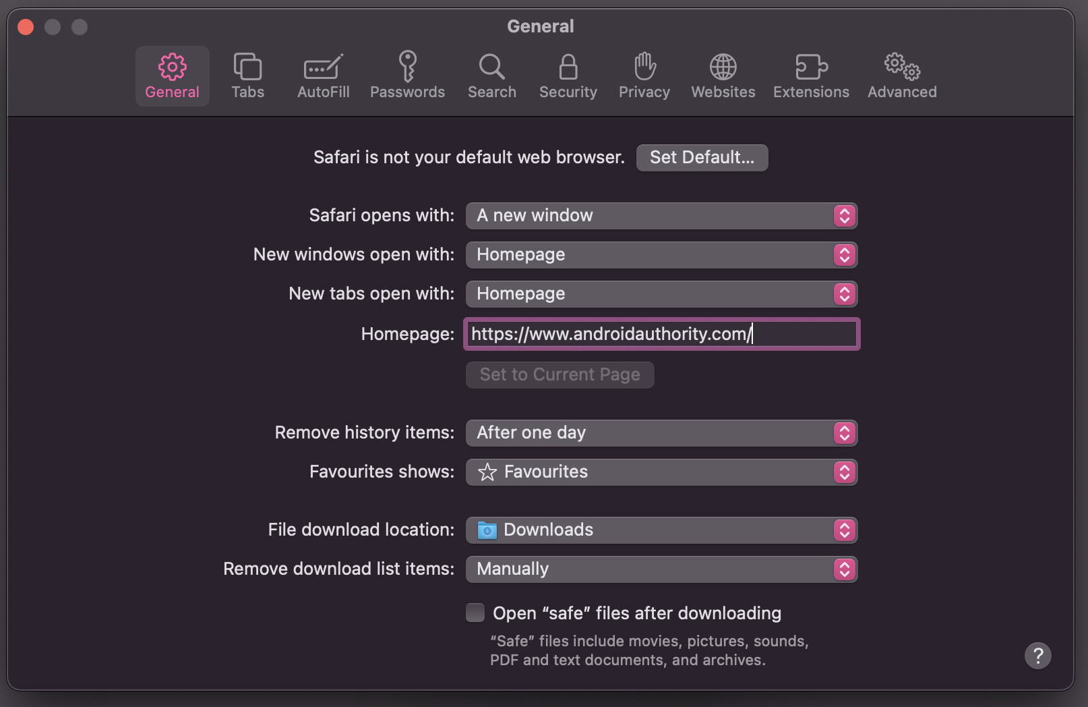Expand the New tabs open with dropdown
This screenshot has width=1088, height=707.
[661, 294]
